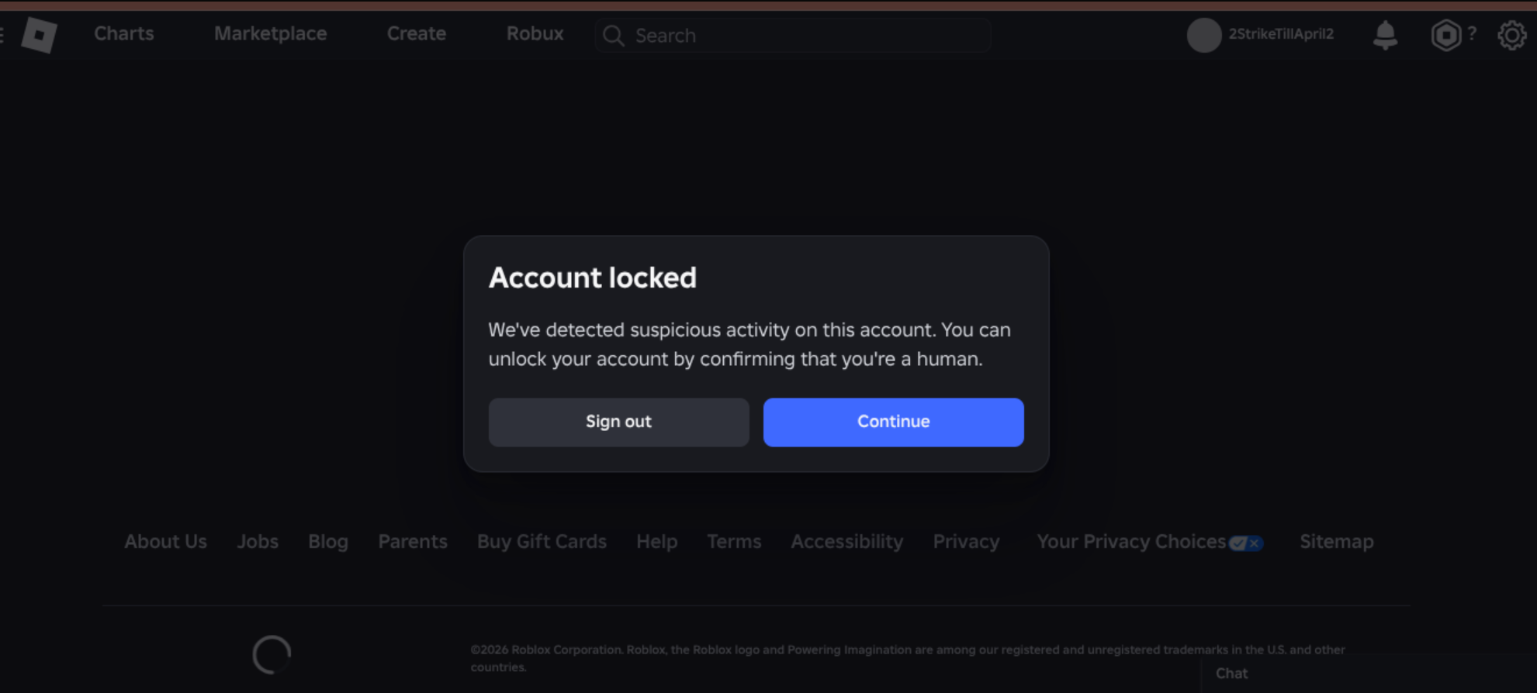Open the About Us footer link

(x=165, y=541)
